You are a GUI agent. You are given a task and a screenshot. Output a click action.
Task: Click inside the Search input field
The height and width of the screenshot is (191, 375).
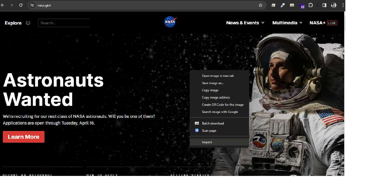64,23
